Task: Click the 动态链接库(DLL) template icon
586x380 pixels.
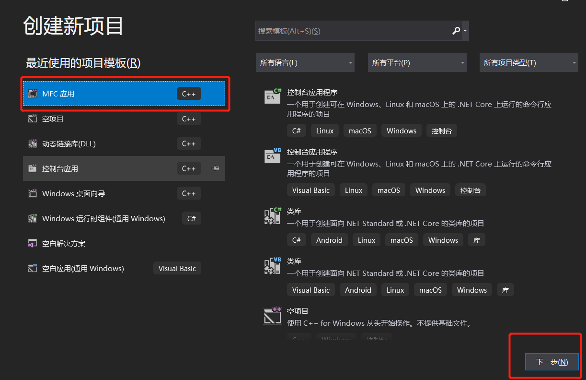Action: click(33, 143)
